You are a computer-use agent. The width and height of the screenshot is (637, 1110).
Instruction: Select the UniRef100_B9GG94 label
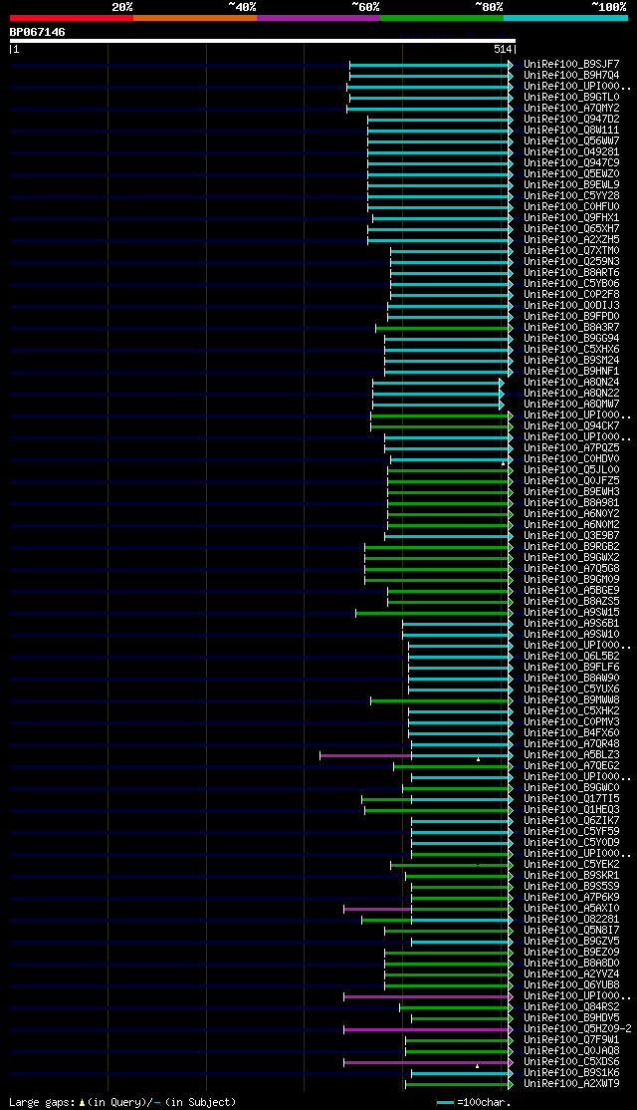click(x=572, y=339)
